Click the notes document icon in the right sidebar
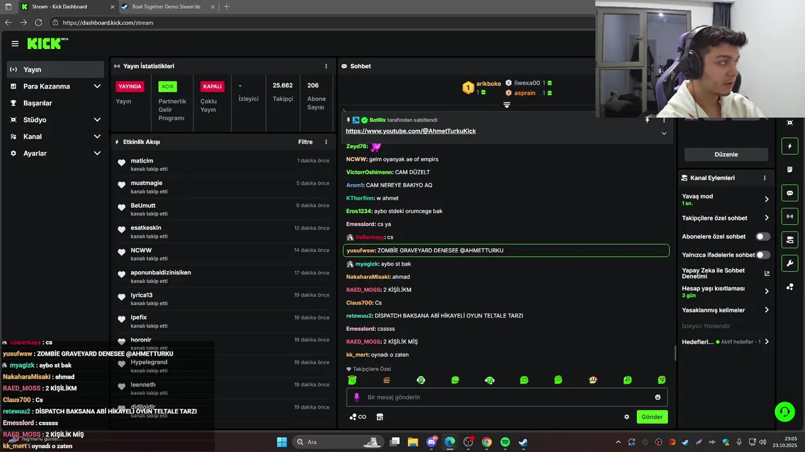The height and width of the screenshot is (452, 805). 790,169
